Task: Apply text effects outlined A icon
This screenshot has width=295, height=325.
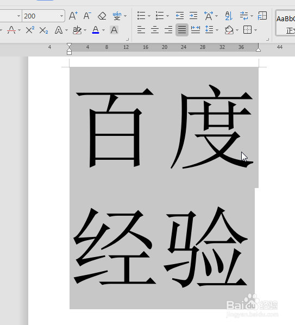Action: (59, 30)
